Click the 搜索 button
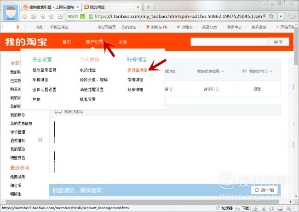 (278, 42)
